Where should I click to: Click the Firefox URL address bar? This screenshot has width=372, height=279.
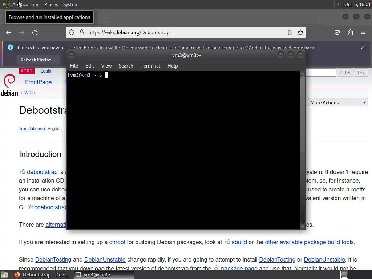[x=186, y=32]
